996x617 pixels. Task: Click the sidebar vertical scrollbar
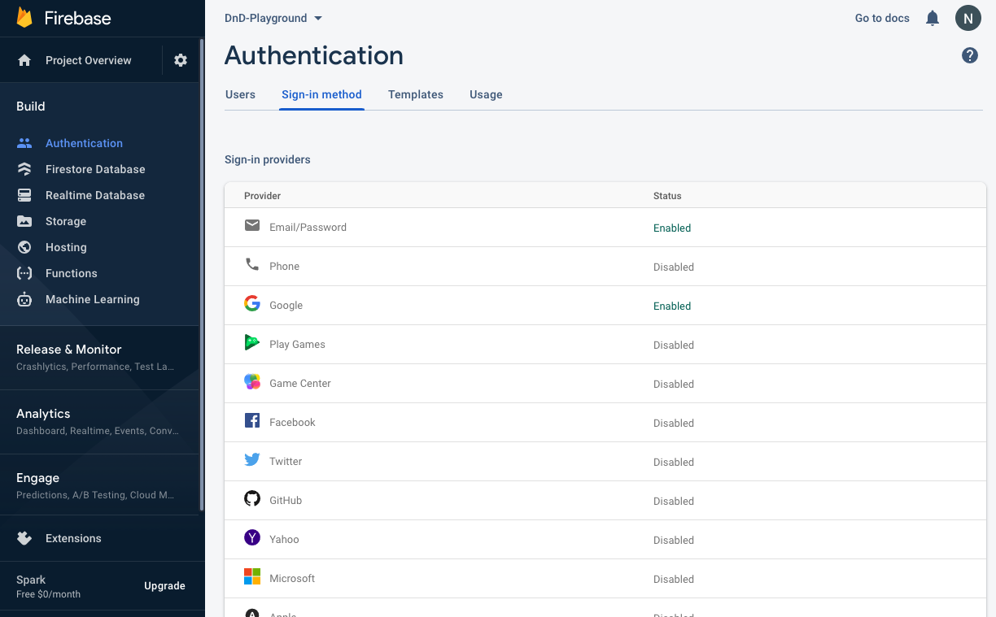tap(202, 275)
